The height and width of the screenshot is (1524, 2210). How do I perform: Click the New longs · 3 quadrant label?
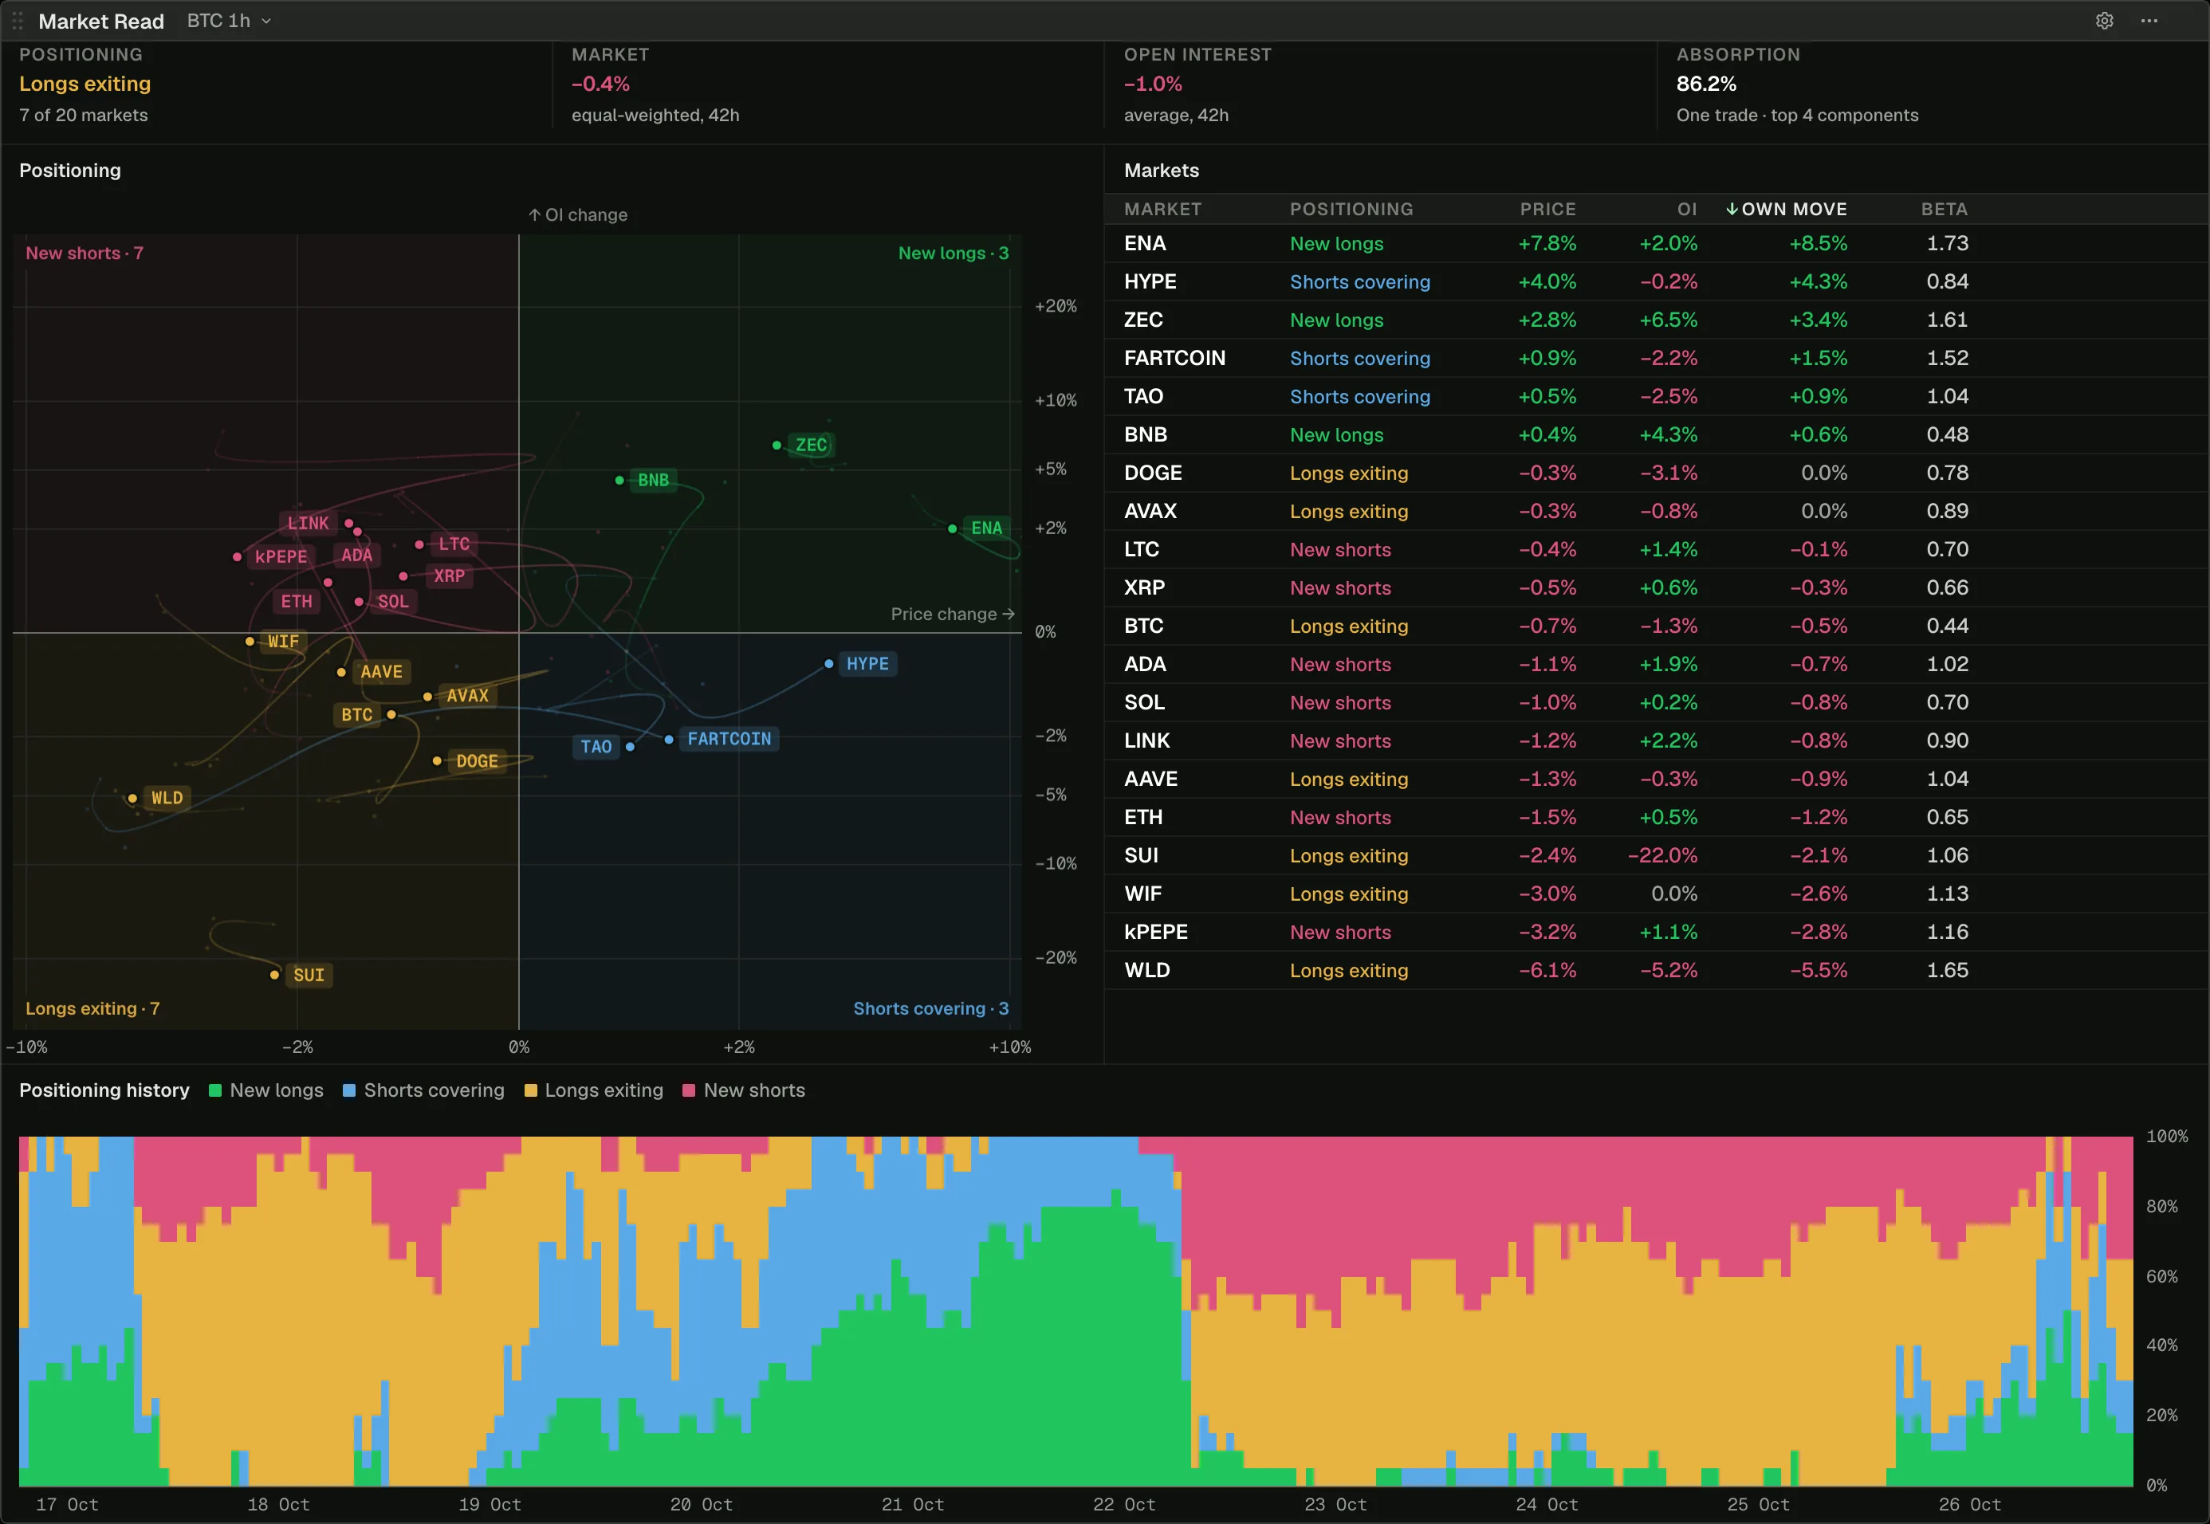pyautogui.click(x=954, y=253)
